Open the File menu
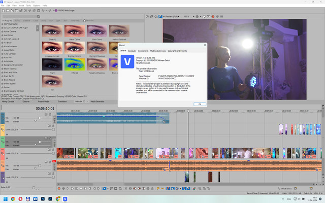Image resolution: width=325 pixels, height=203 pixels. click(3, 6)
